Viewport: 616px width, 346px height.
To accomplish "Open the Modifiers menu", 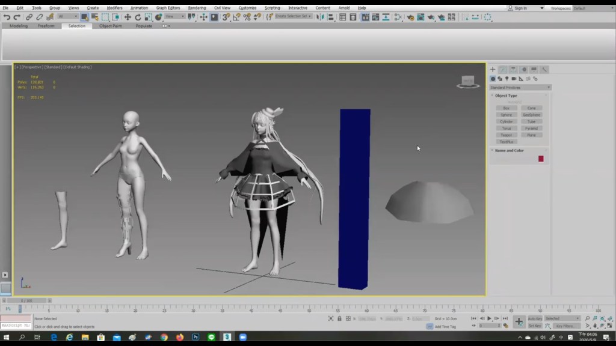I will (114, 8).
